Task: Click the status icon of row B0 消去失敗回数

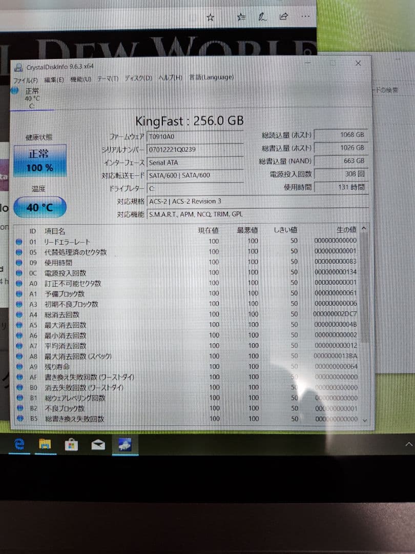Action: pyautogui.click(x=20, y=388)
